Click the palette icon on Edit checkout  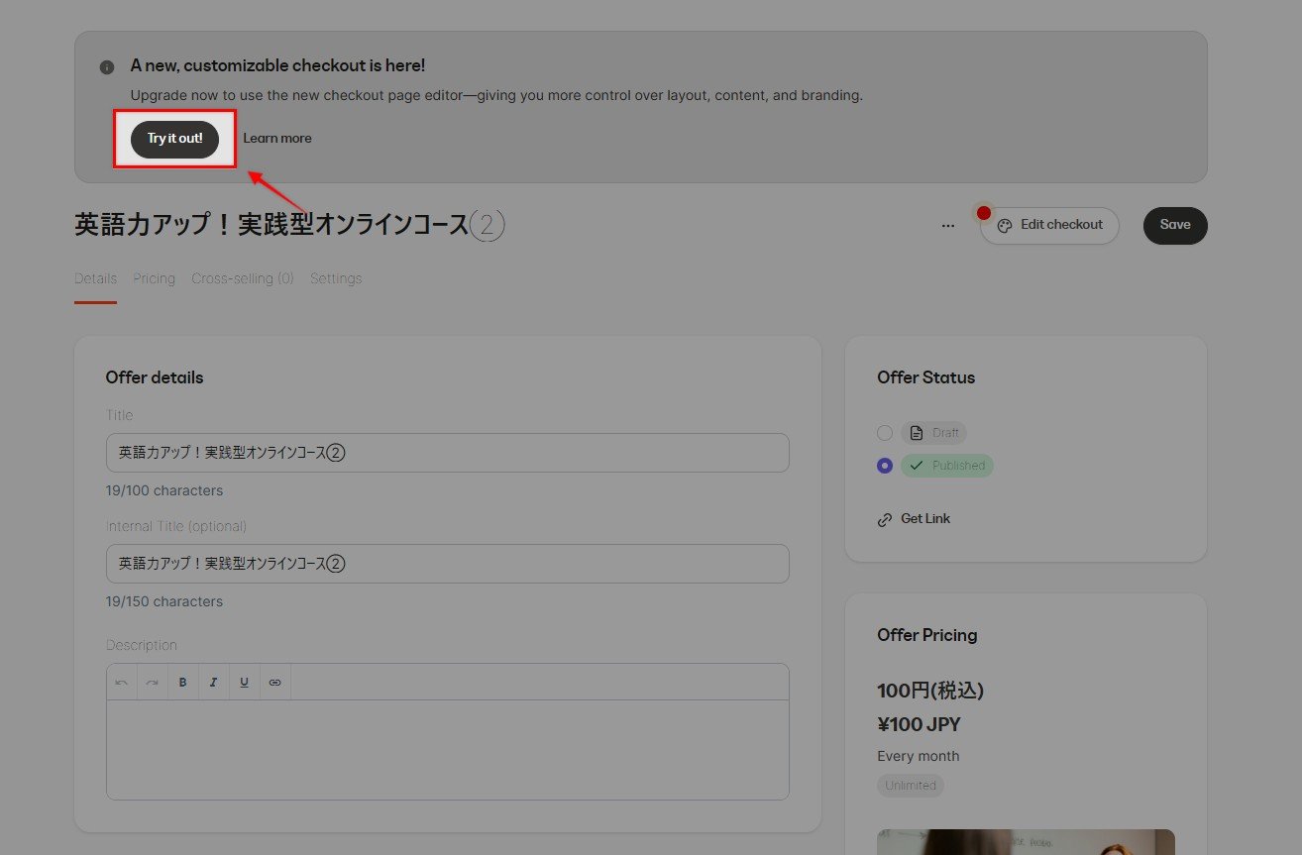point(1005,226)
